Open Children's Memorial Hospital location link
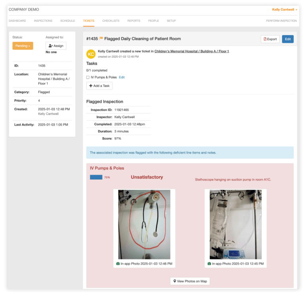Image resolution: width=305 pixels, height=297 pixels. [x=191, y=51]
